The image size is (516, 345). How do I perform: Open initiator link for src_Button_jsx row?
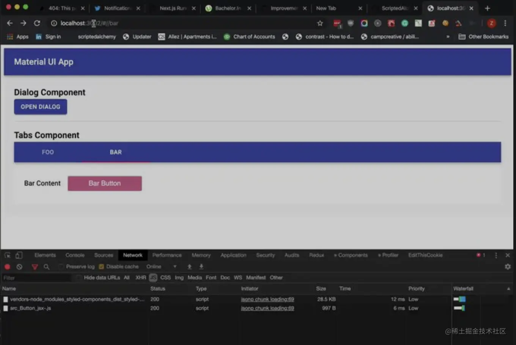[267, 308]
